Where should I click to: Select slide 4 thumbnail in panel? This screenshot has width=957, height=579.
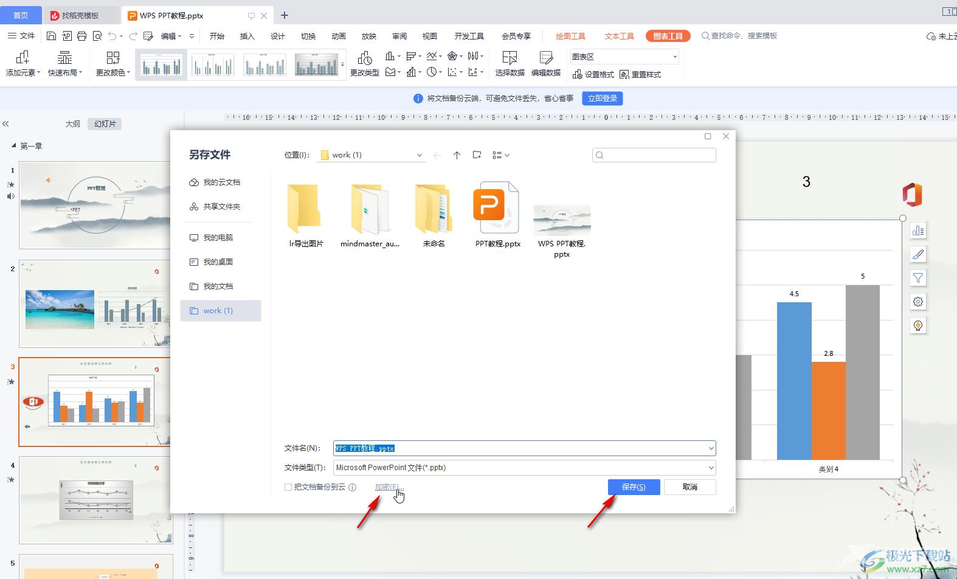pos(95,500)
